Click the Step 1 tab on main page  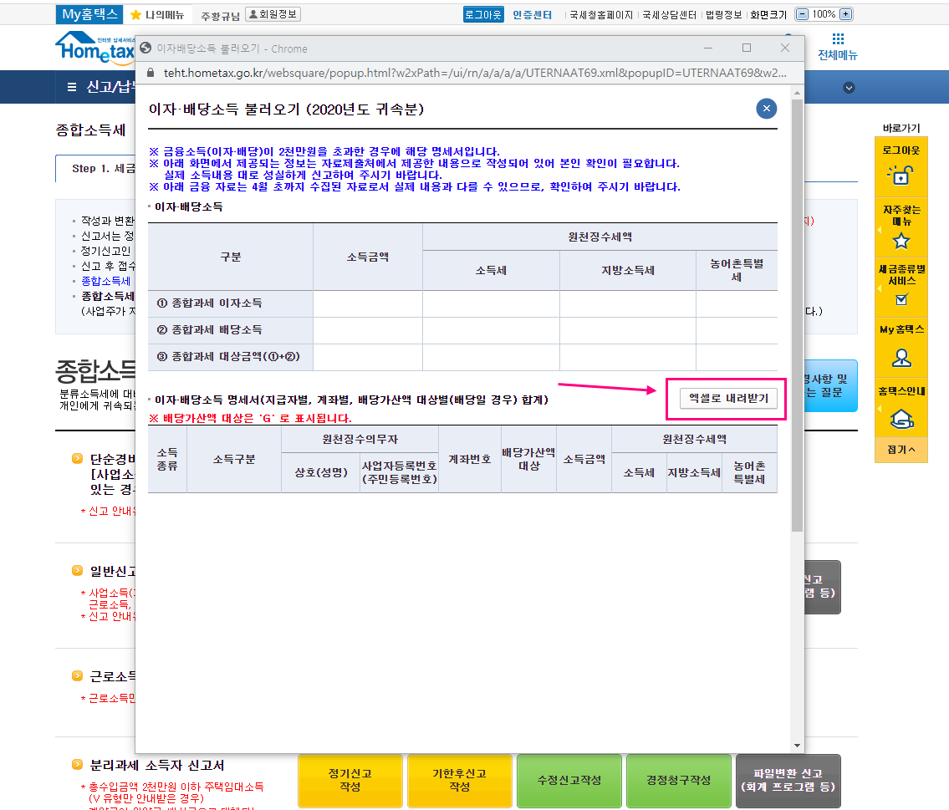(95, 169)
